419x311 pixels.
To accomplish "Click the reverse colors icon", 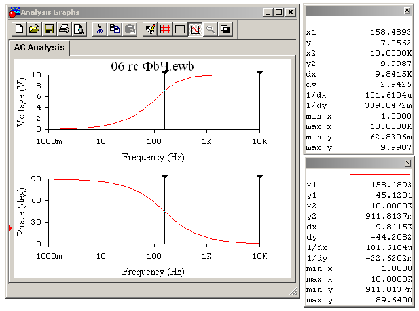I will pyautogui.click(x=225, y=29).
